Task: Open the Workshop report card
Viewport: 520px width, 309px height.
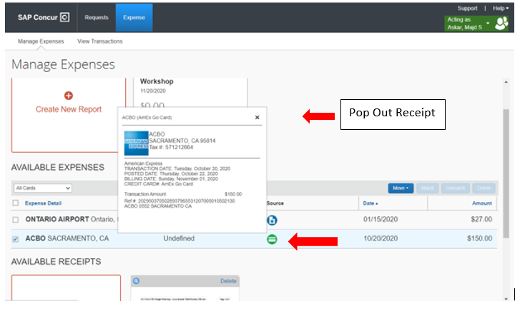Action: click(x=190, y=93)
